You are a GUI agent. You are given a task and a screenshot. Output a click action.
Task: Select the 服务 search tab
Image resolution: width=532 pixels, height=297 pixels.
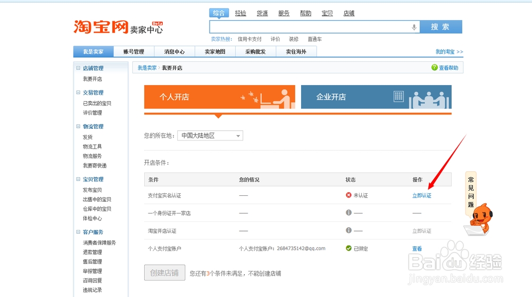tap(284, 13)
